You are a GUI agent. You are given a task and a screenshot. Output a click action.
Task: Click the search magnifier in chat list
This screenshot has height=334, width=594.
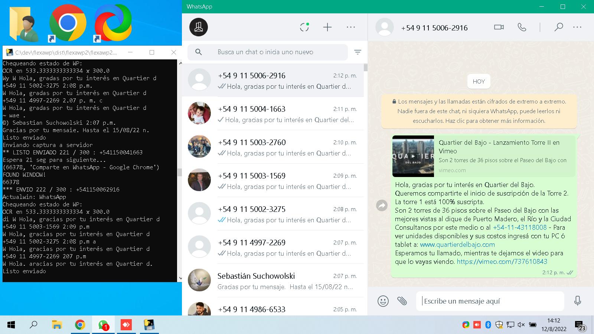coord(199,52)
